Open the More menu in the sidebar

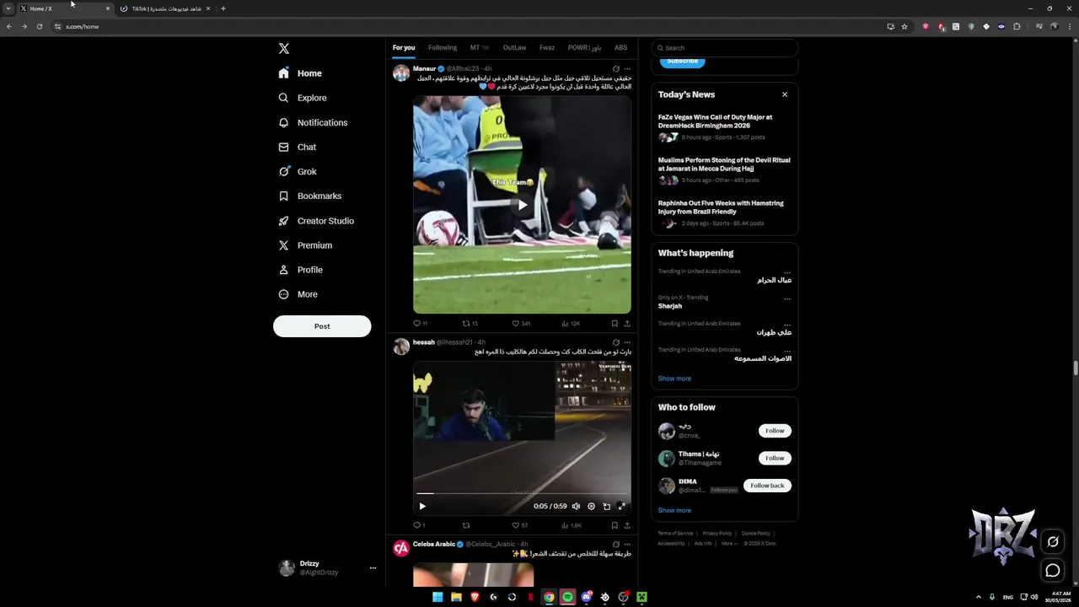click(298, 294)
